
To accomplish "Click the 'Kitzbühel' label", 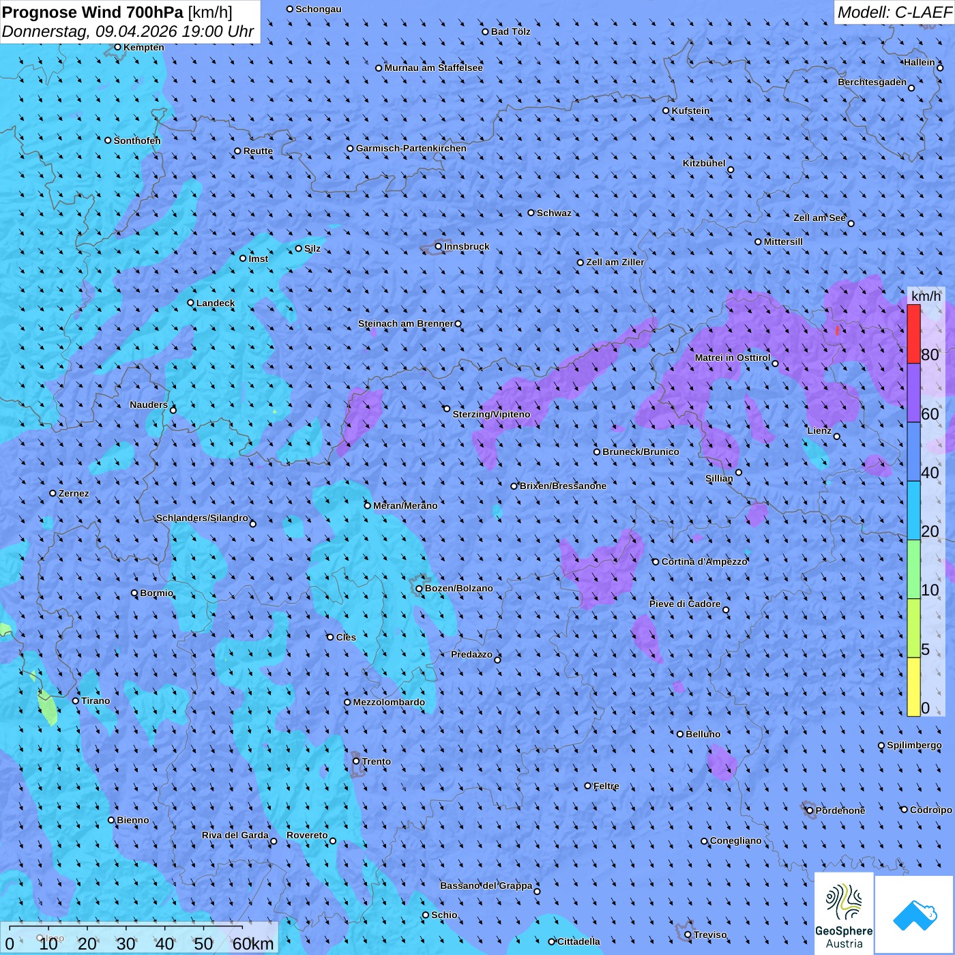I will point(704,163).
